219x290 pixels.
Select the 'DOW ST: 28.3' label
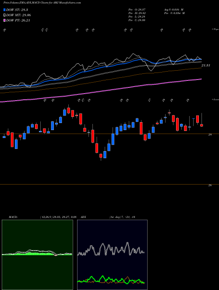[17, 10]
